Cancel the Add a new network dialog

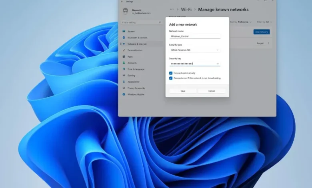coord(212,91)
